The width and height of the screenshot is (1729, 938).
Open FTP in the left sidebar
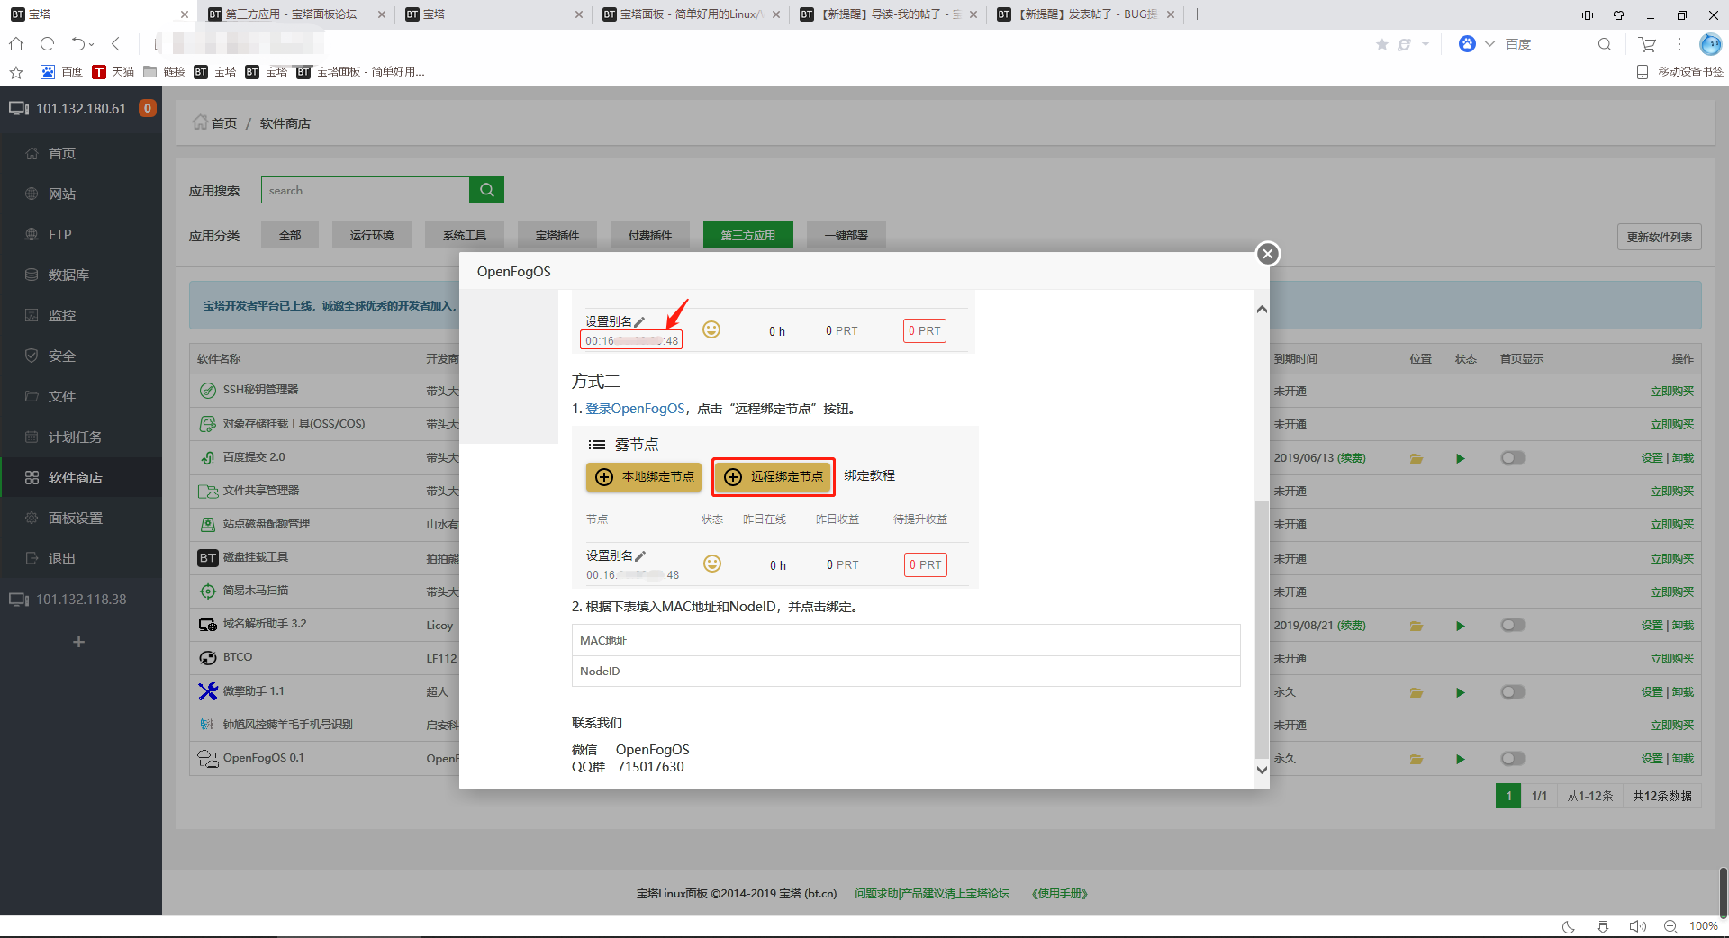[59, 235]
